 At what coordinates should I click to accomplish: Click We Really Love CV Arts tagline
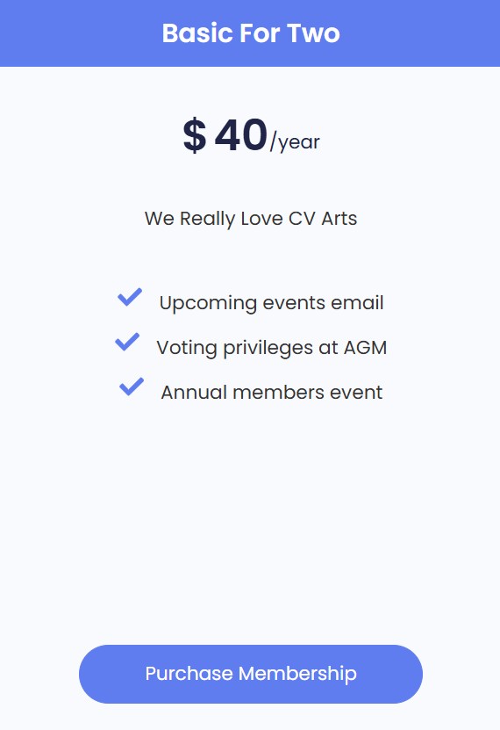click(x=251, y=219)
